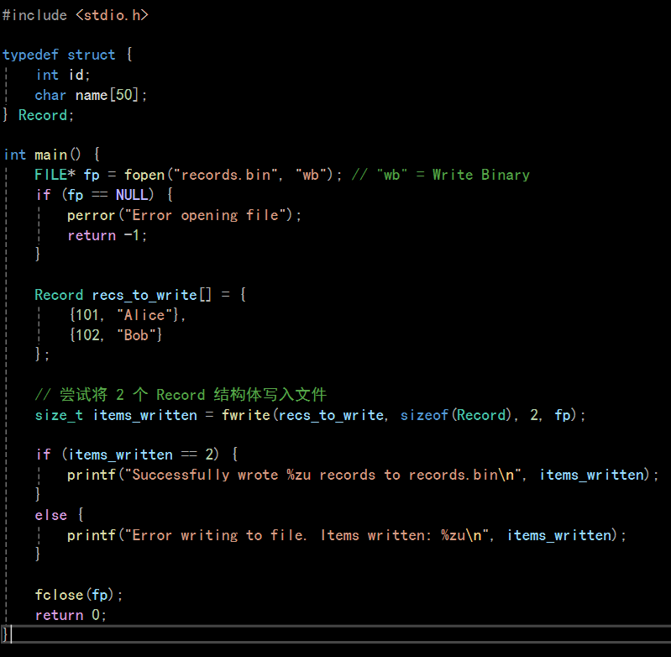The image size is (671, 657).
Task: Click 'name[50]' in the char declaration
Action: point(107,95)
